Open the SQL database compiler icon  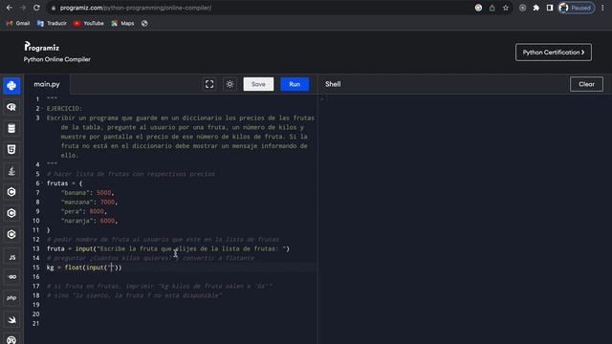point(11,128)
